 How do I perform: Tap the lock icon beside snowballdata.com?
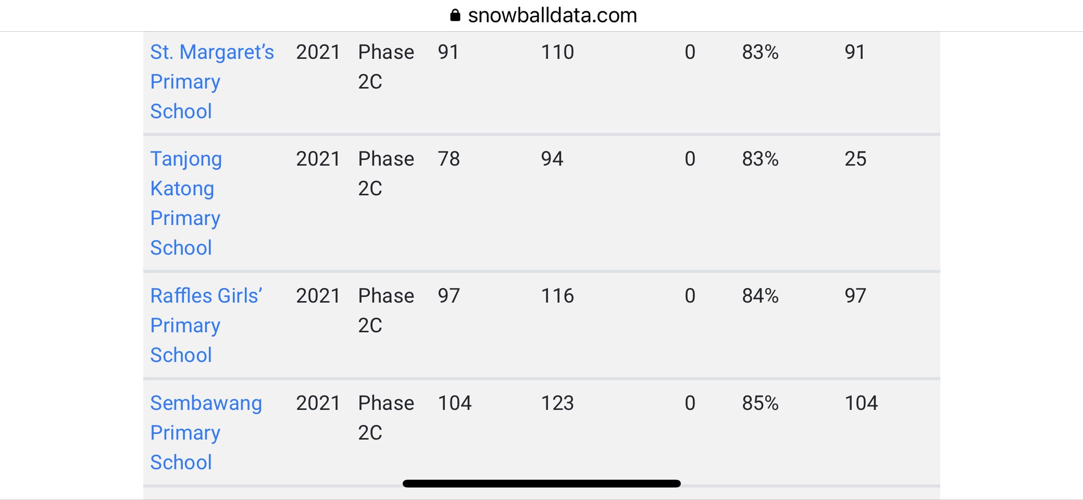tap(455, 15)
